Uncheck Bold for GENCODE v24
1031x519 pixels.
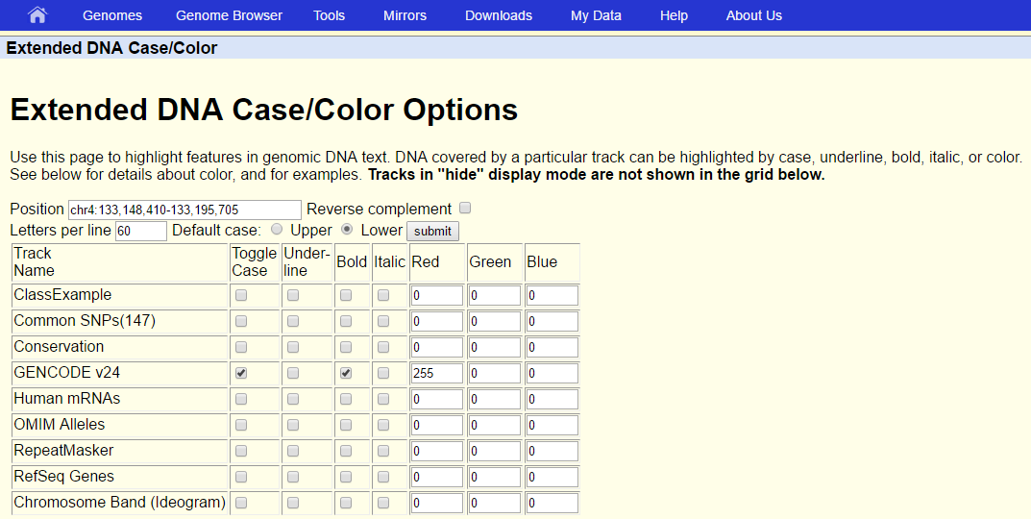[x=346, y=373]
